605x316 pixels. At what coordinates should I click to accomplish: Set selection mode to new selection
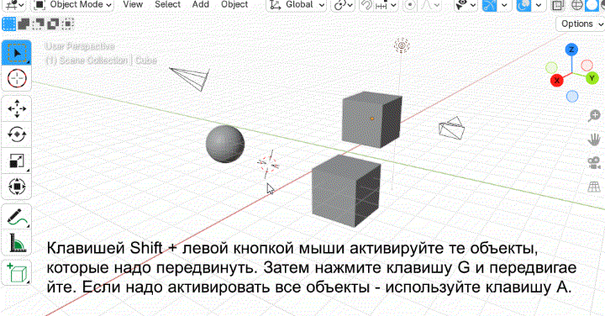(x=9, y=24)
